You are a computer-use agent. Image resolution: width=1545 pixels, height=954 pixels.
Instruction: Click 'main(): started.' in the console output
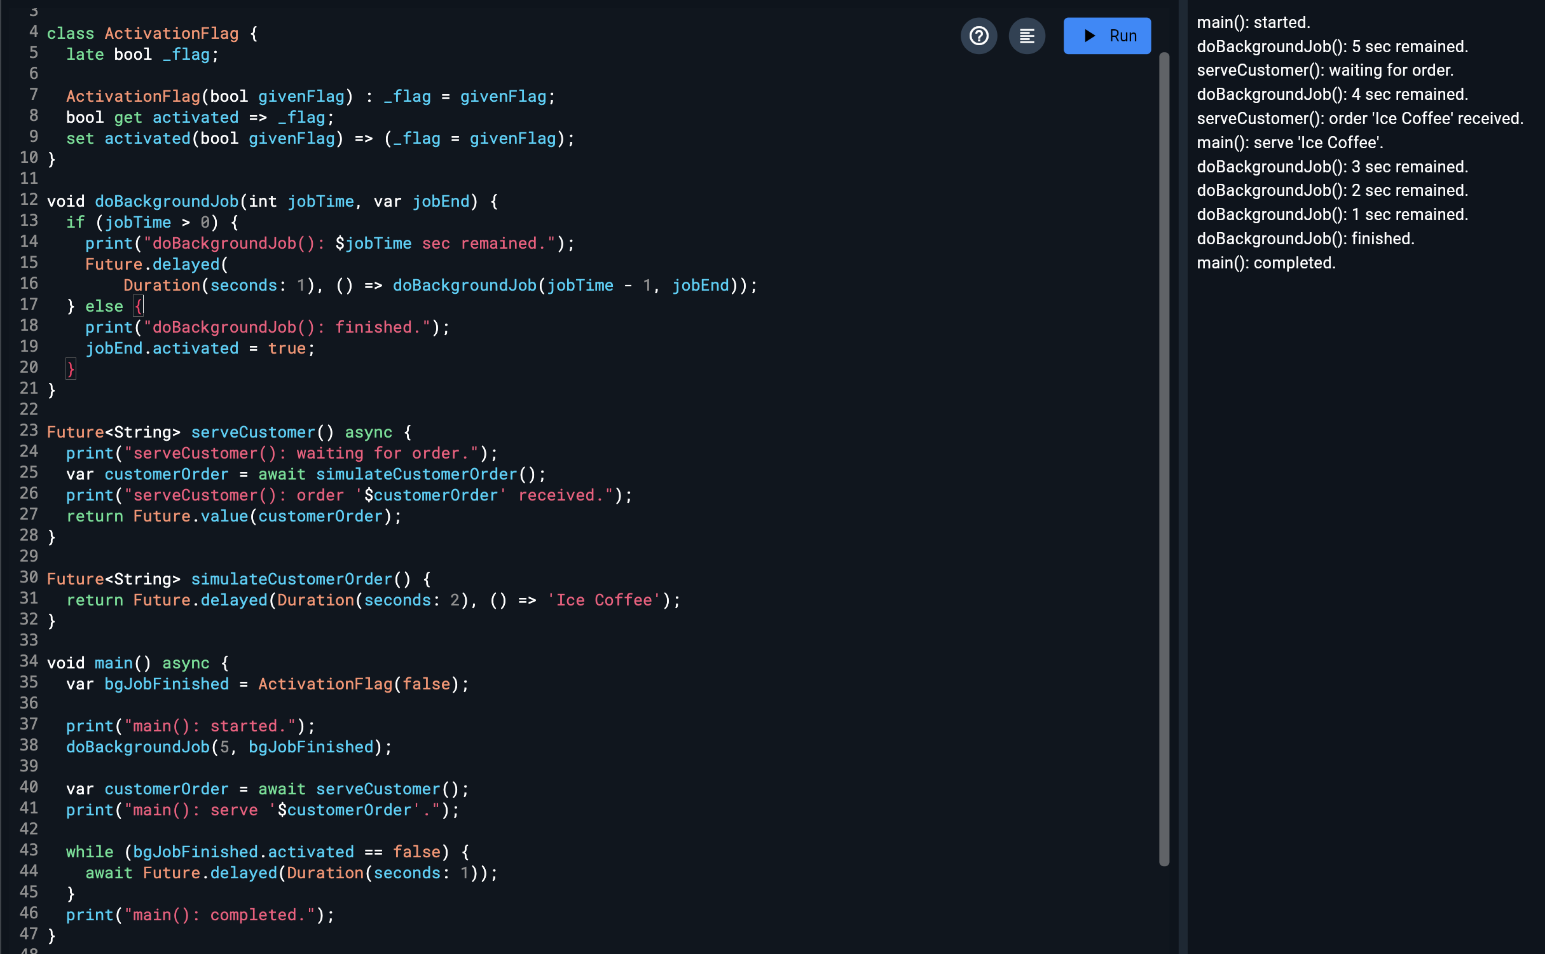[1253, 23]
